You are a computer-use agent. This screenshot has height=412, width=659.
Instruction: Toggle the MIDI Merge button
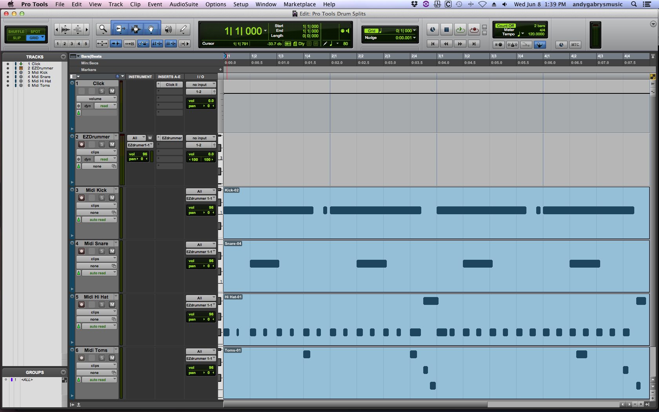pos(526,45)
